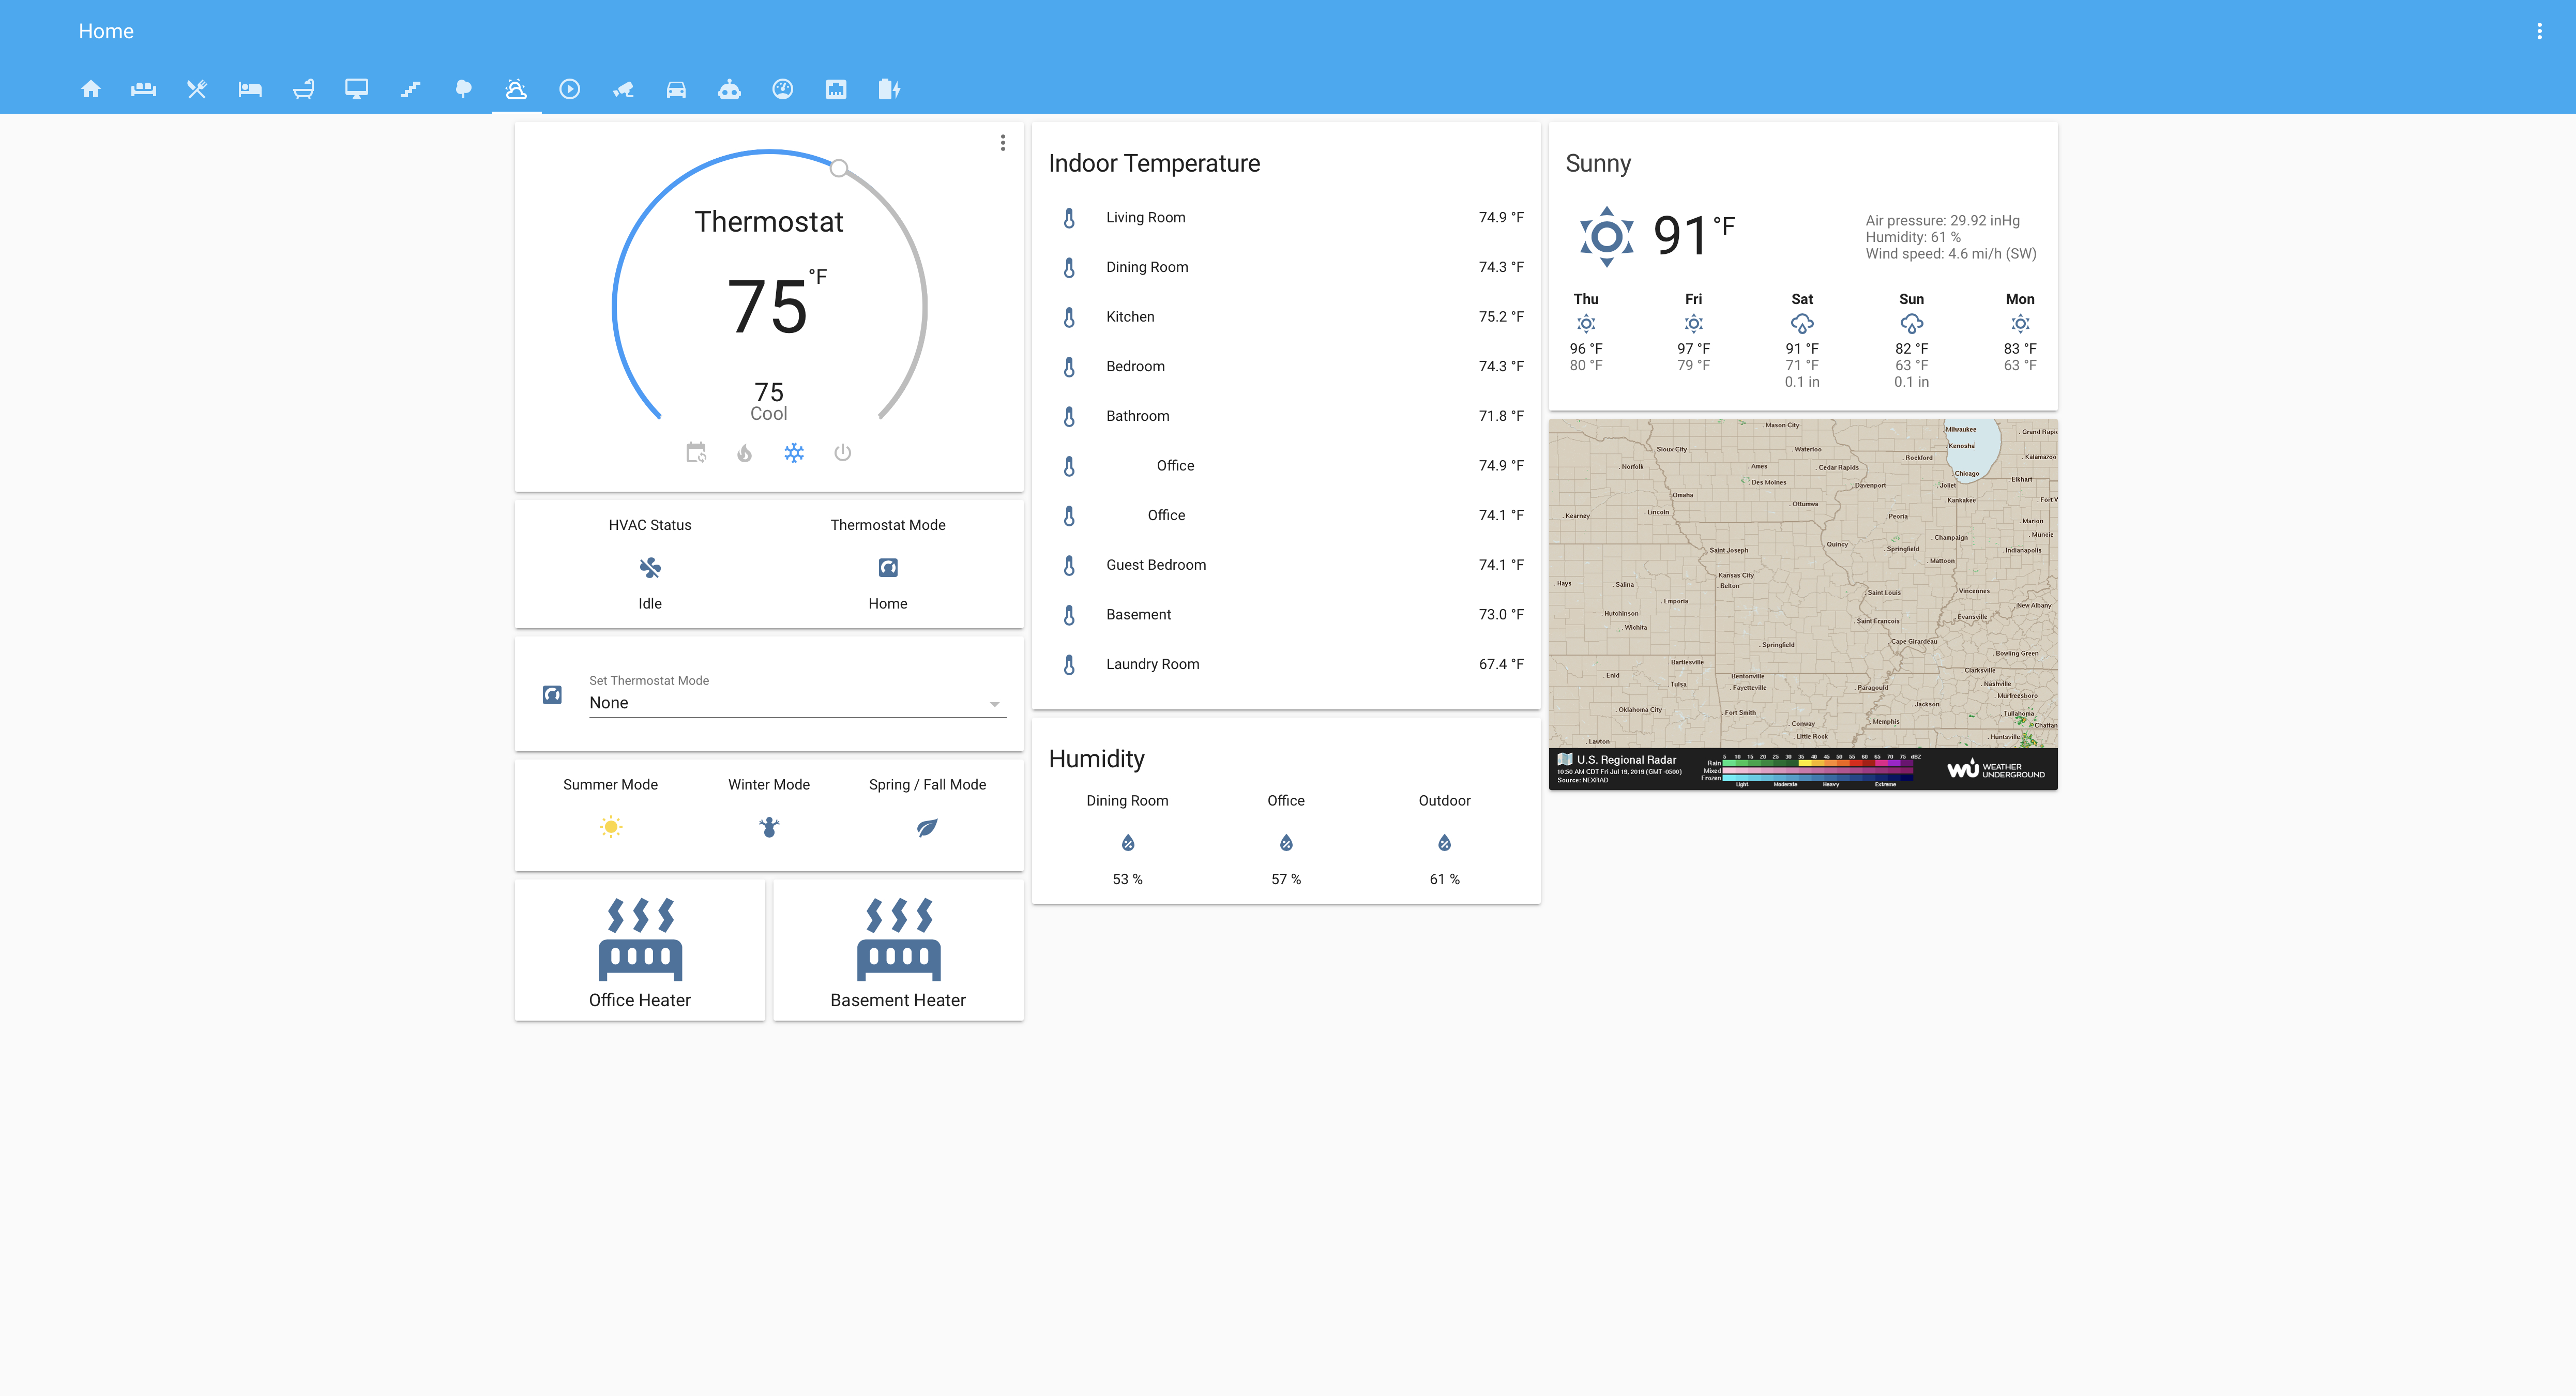Toggle Spring / Fall Mode leaf
The height and width of the screenshot is (1396, 2576).
927,827
